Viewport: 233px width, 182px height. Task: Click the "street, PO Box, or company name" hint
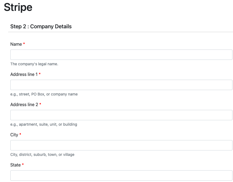click(44, 94)
